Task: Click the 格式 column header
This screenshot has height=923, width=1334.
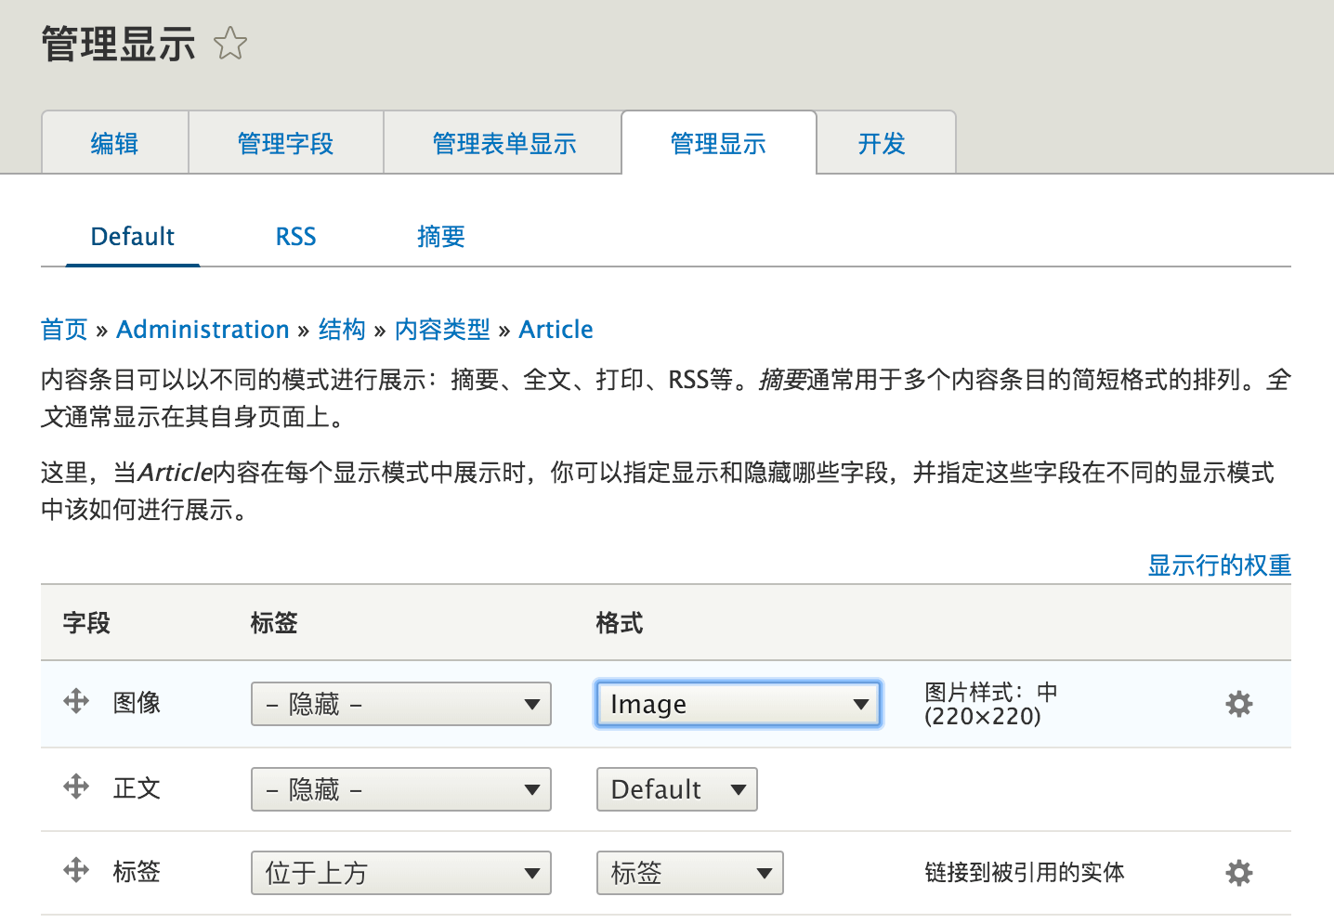Action: point(620,623)
